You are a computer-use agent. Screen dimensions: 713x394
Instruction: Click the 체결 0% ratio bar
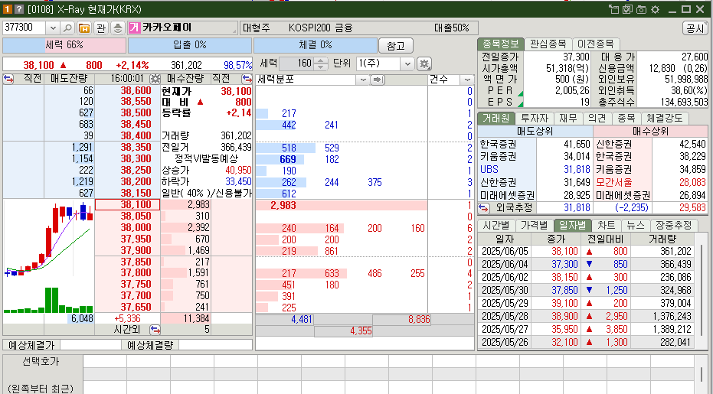pos(315,45)
